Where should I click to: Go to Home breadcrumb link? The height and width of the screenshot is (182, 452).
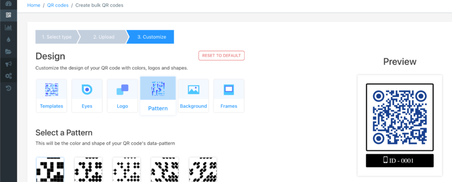tap(34, 5)
